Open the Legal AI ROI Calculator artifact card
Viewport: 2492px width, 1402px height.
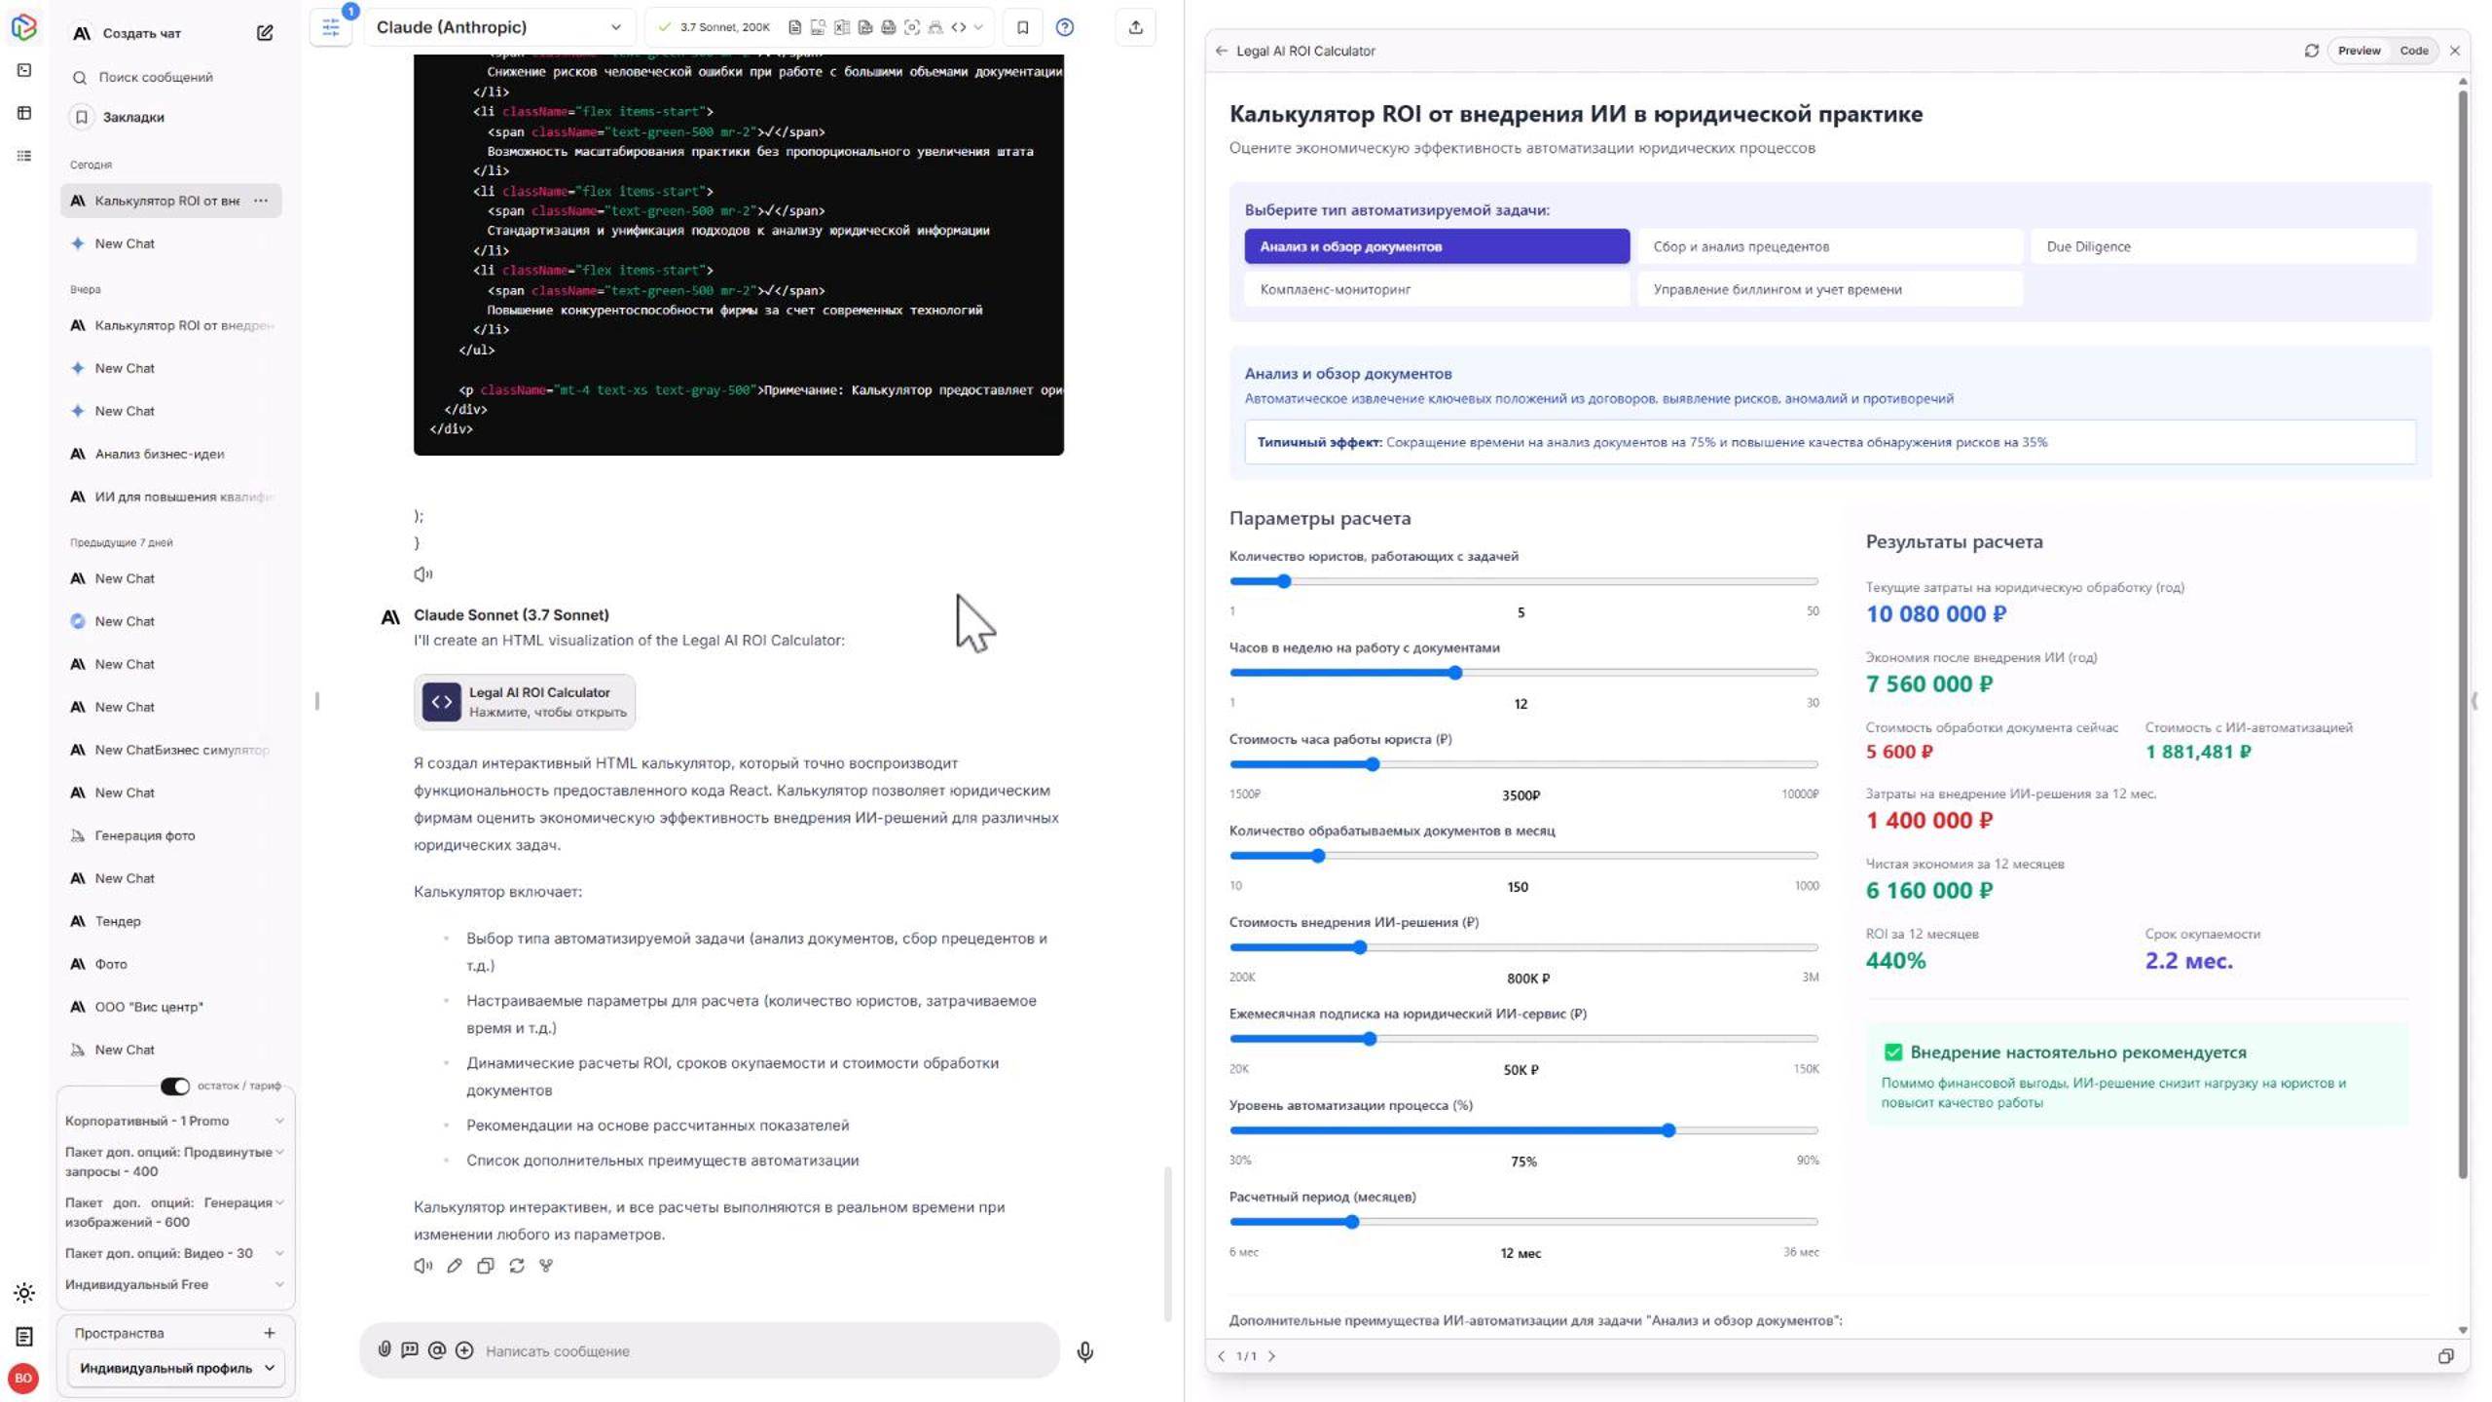[525, 701]
